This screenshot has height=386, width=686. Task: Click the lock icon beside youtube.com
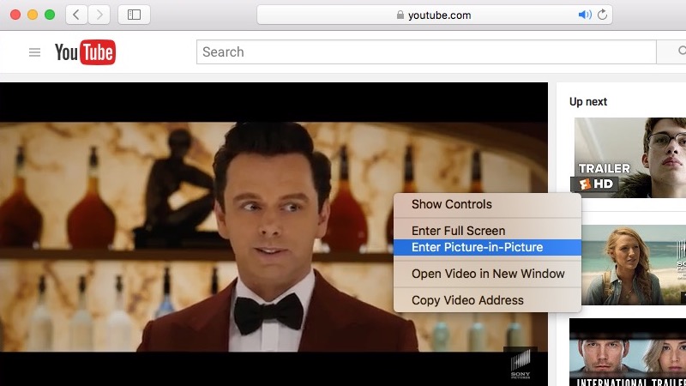pyautogui.click(x=399, y=15)
